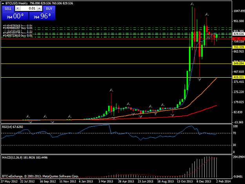This screenshot has width=245, height=184.
Task: Click the yellow 702.339 level label
Action: click(238, 47)
